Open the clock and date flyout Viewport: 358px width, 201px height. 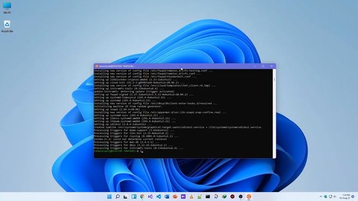point(345,197)
